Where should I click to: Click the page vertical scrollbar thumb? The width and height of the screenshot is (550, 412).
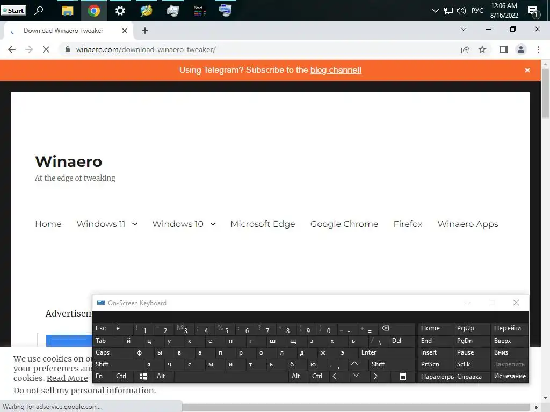point(545,93)
